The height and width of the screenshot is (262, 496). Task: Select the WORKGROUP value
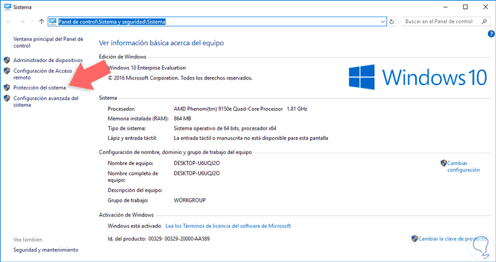[190, 200]
